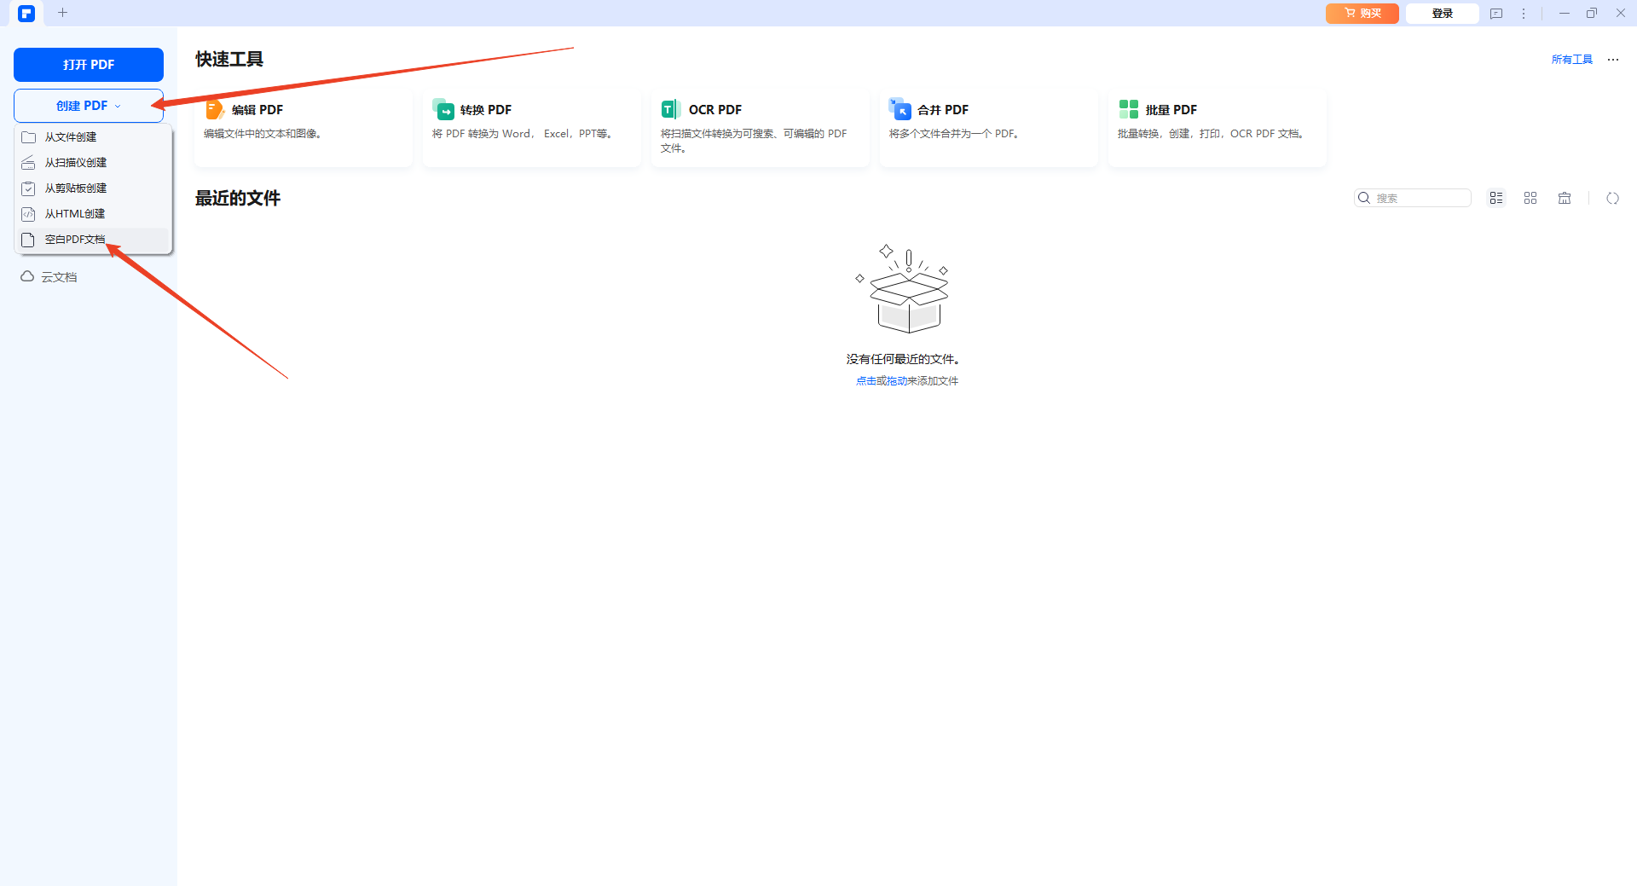
Task: Open the feedback message icon in title bar
Action: tap(1496, 14)
